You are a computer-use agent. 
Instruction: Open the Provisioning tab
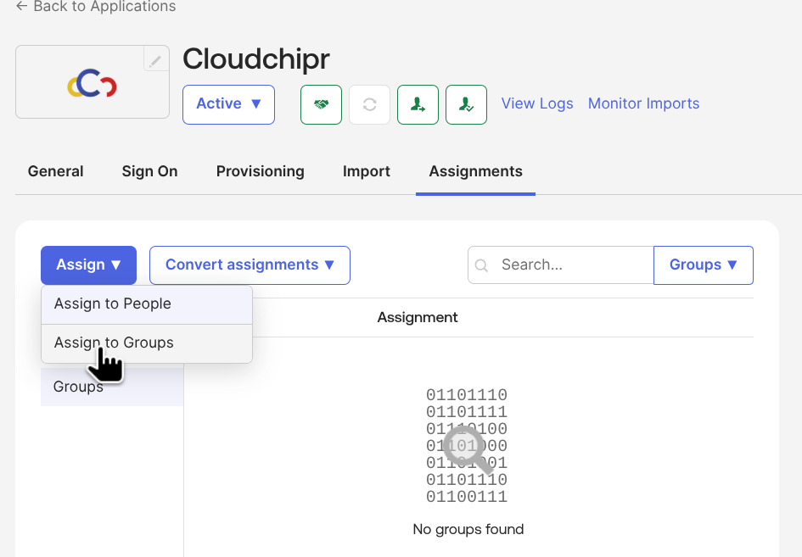[261, 171]
